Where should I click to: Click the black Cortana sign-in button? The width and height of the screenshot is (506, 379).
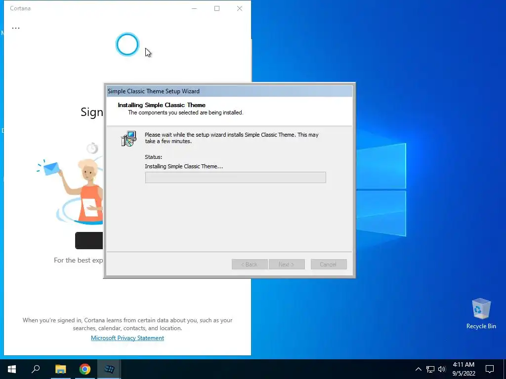89,240
